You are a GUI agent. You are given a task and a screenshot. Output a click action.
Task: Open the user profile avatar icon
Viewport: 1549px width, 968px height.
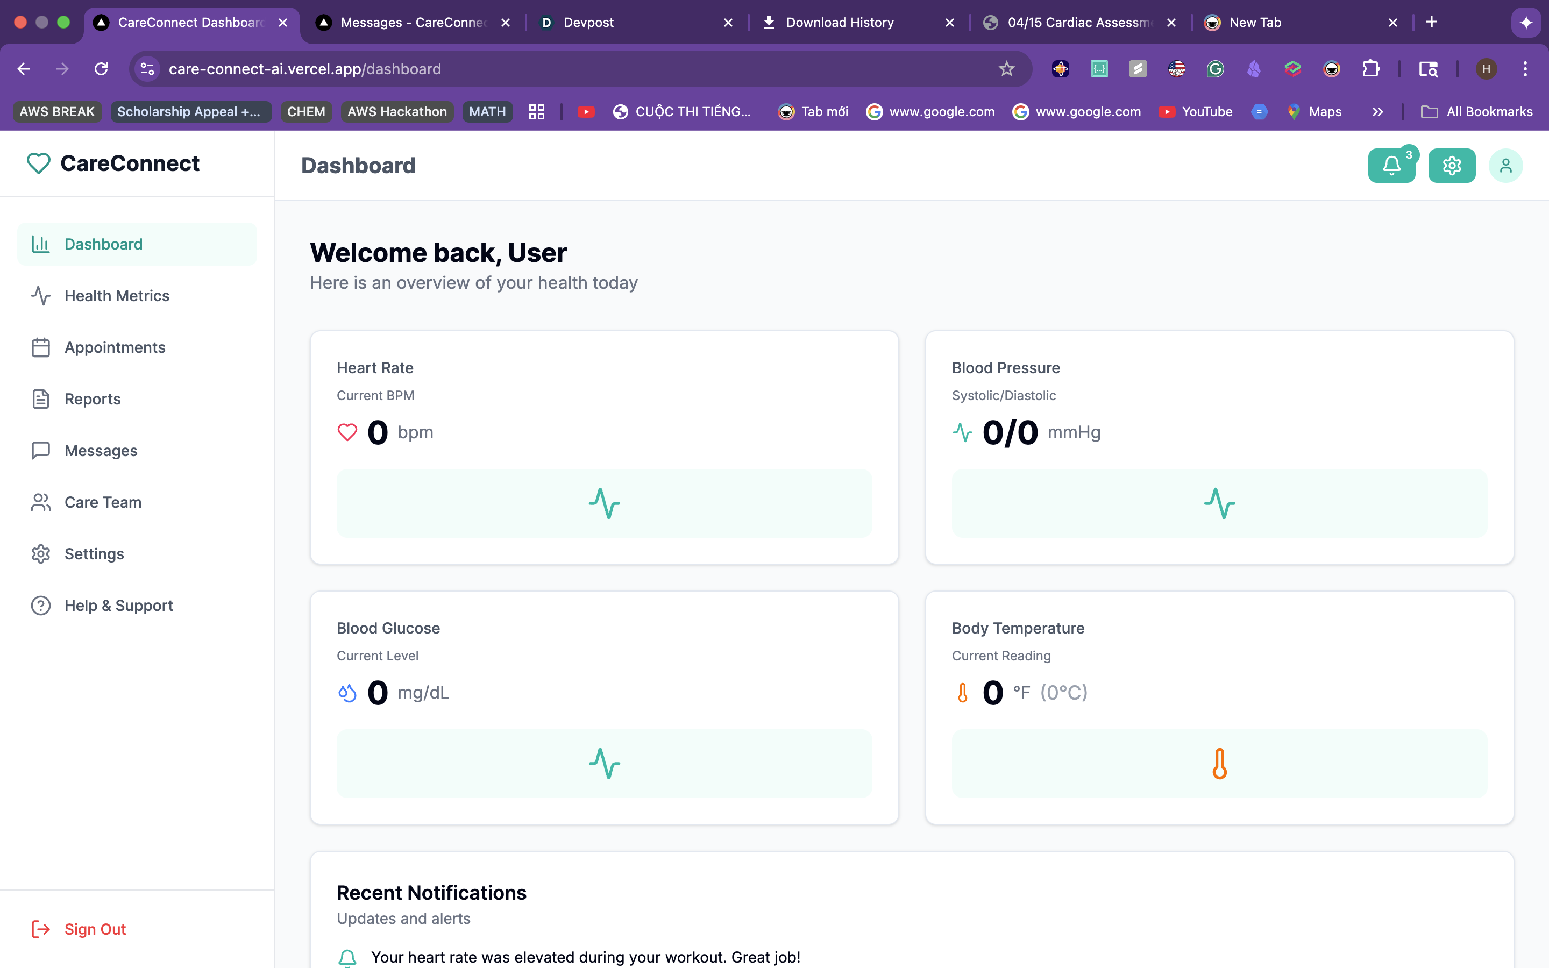point(1505,166)
